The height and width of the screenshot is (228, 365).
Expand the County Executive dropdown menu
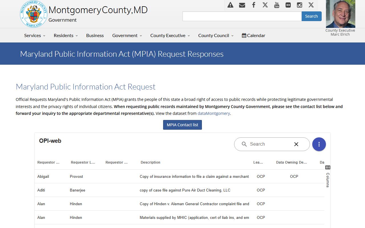tap(170, 35)
